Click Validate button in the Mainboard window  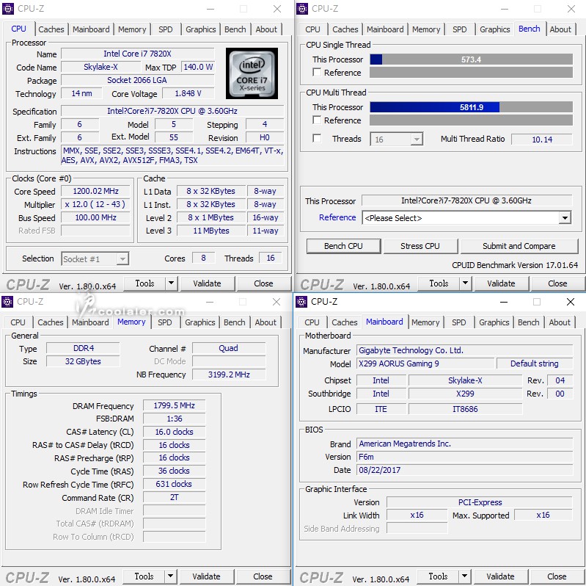click(500, 576)
